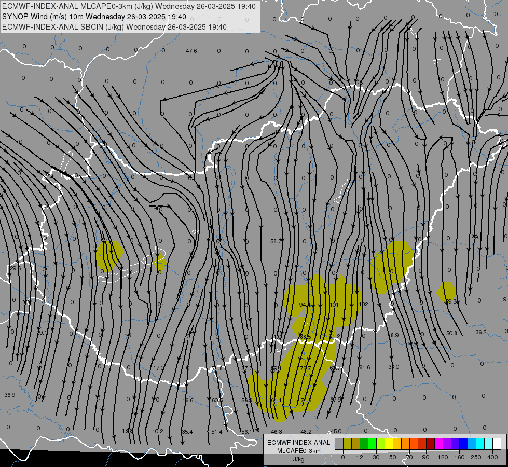The width and height of the screenshot is (508, 467).
Task: Select the SYNOP Wind 10m header line
Action: click(94, 17)
